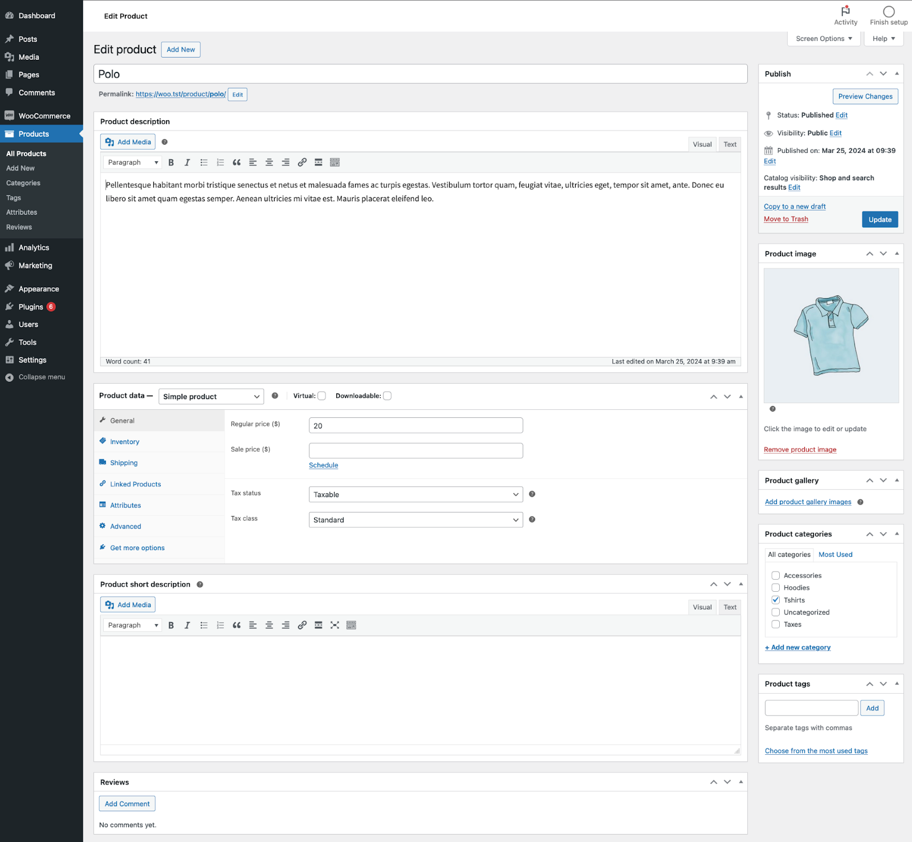Click the Update button

click(x=880, y=219)
